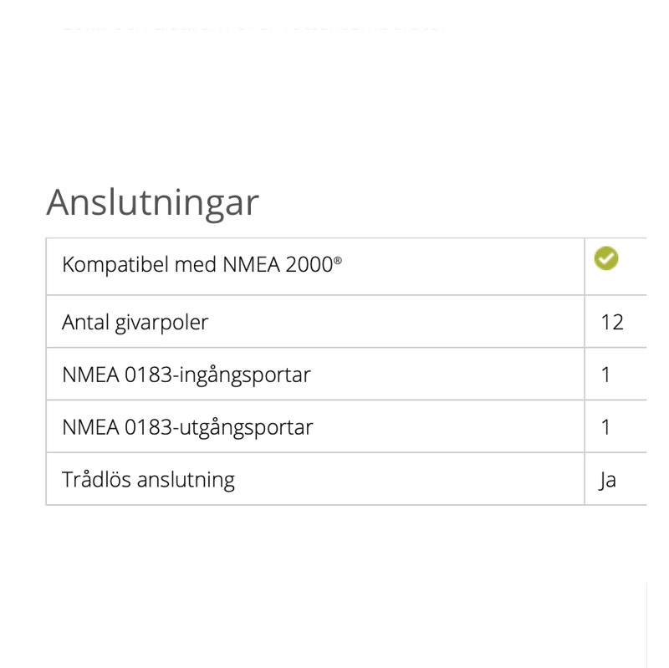Select the word Antal in the second row
This screenshot has height=668, width=669.
82,322
